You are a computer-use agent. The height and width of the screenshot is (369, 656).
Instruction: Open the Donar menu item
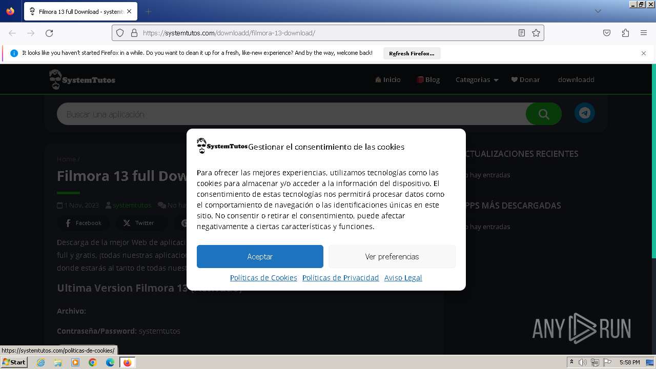pos(526,79)
